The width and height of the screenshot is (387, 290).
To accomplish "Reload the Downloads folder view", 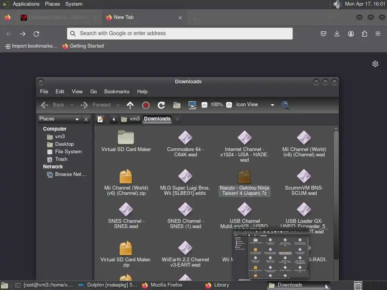I will point(161,105).
